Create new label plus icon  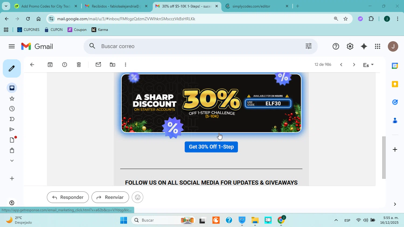(x=12, y=179)
